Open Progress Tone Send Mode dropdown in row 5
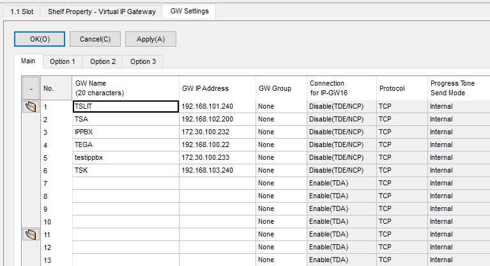 [x=459, y=158]
